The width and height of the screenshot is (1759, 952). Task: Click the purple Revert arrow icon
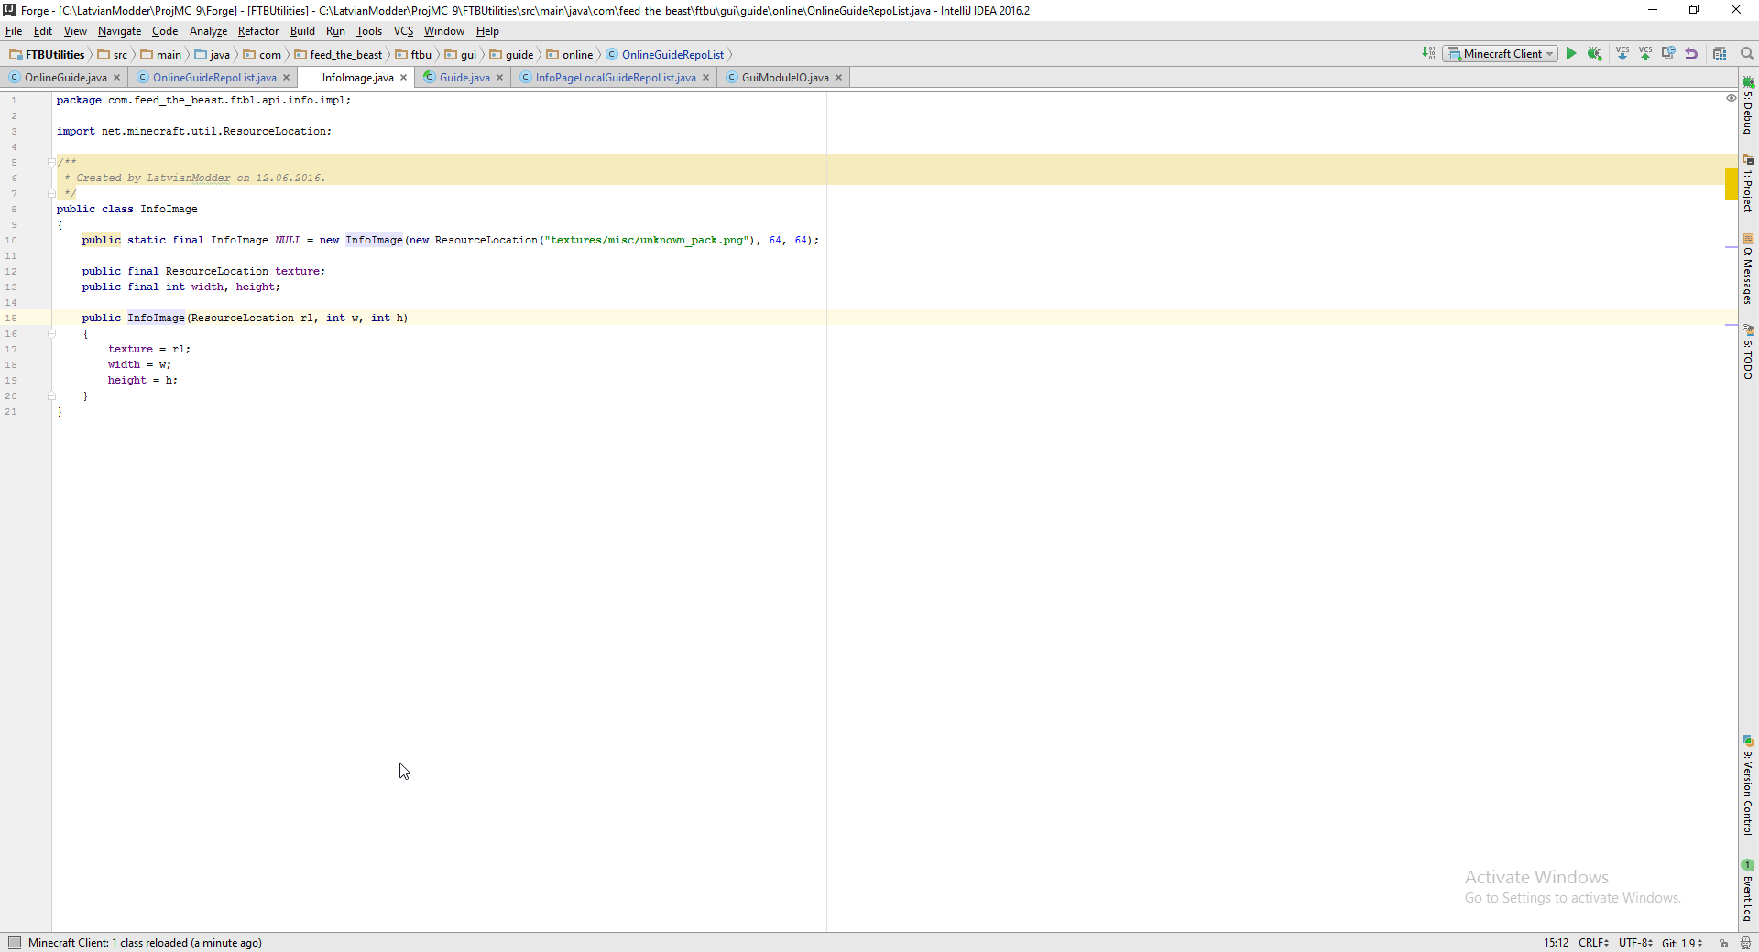[1691, 54]
